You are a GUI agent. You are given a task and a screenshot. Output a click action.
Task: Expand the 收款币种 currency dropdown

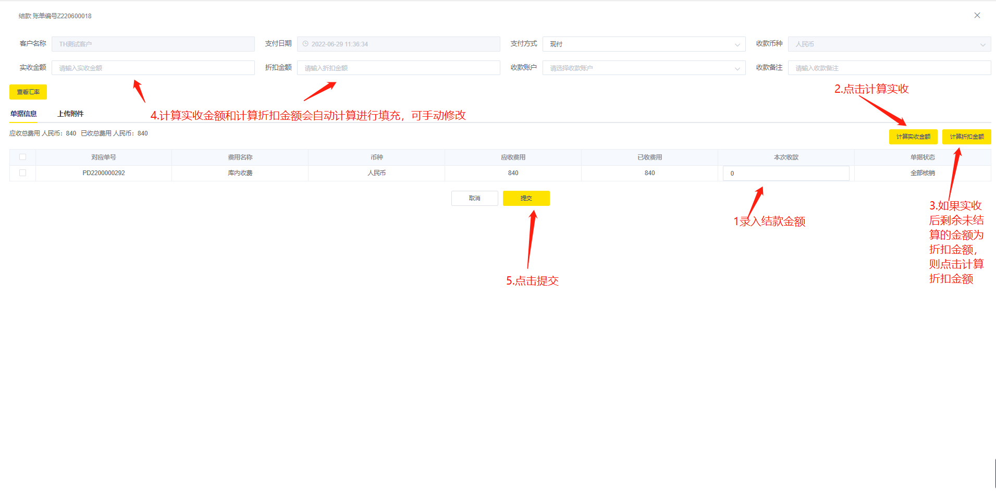coord(889,44)
